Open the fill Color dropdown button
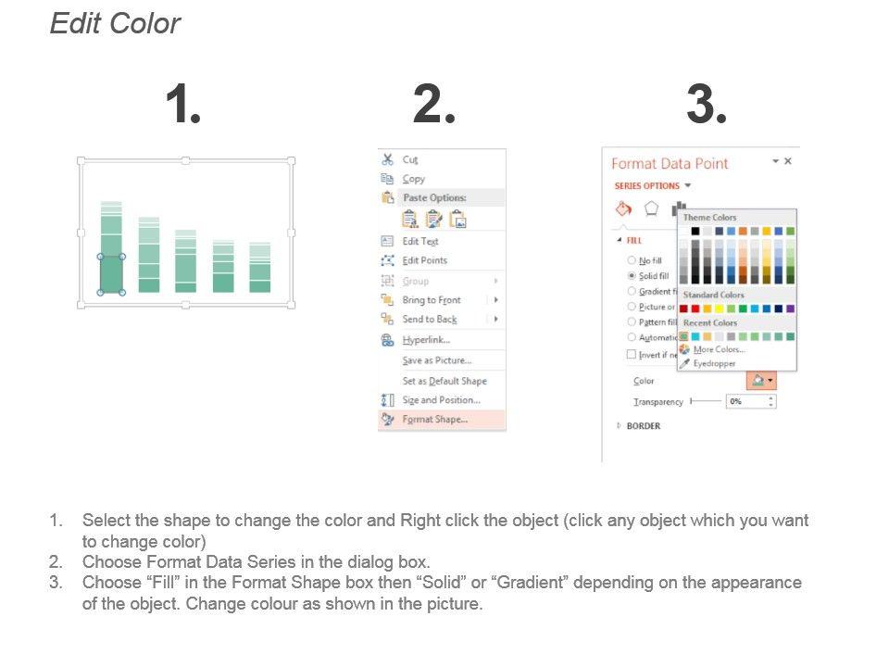 tap(761, 380)
